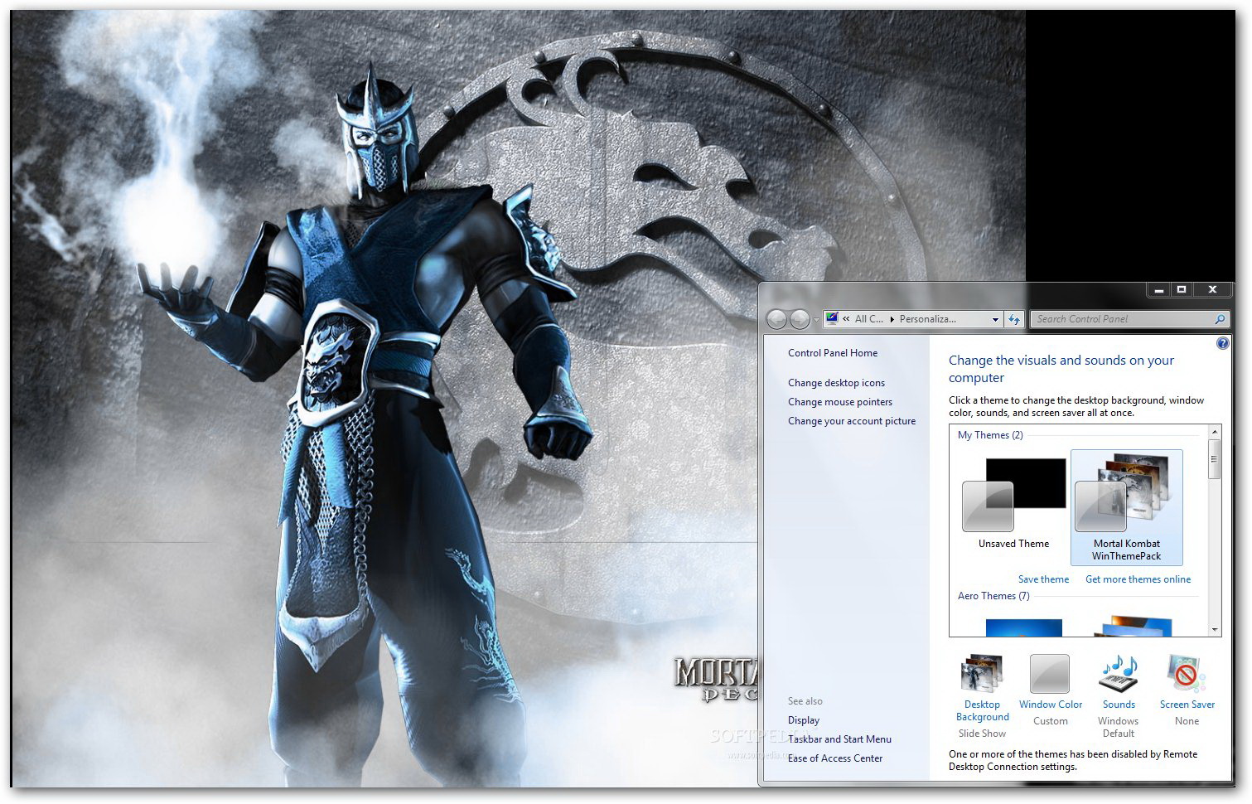
Task: Open the recent pages dropdown arrow
Action: tap(816, 319)
